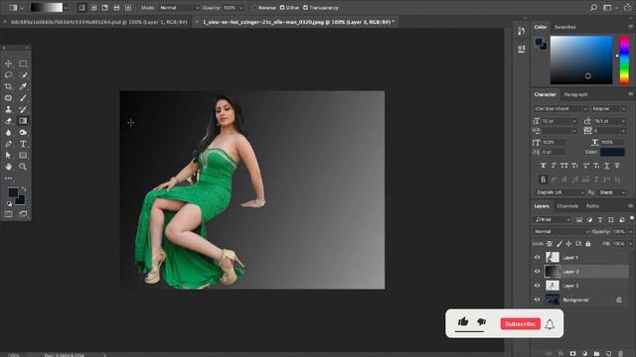Click the vertical hue slider bar
Viewport: 636px width, 357px height.
[x=624, y=59]
